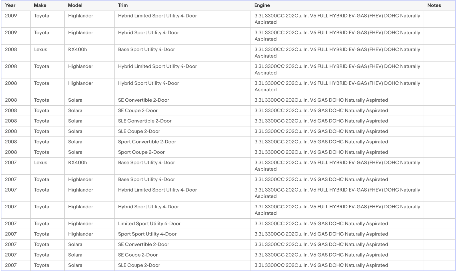
Task: Click 'SE Convertible 2-Door' in 2008 Solara row
Action: (144, 100)
